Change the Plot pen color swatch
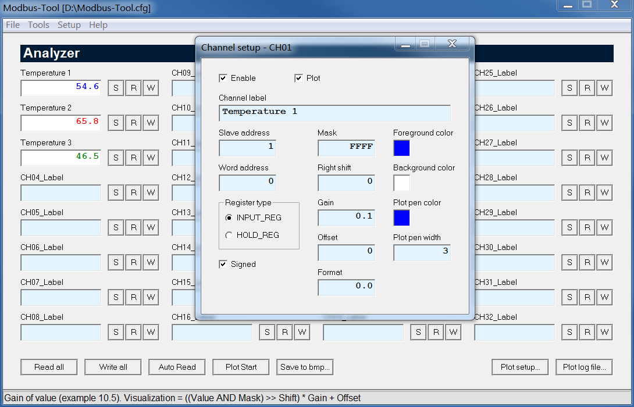Screen dimensions: 634x407 click(401, 218)
